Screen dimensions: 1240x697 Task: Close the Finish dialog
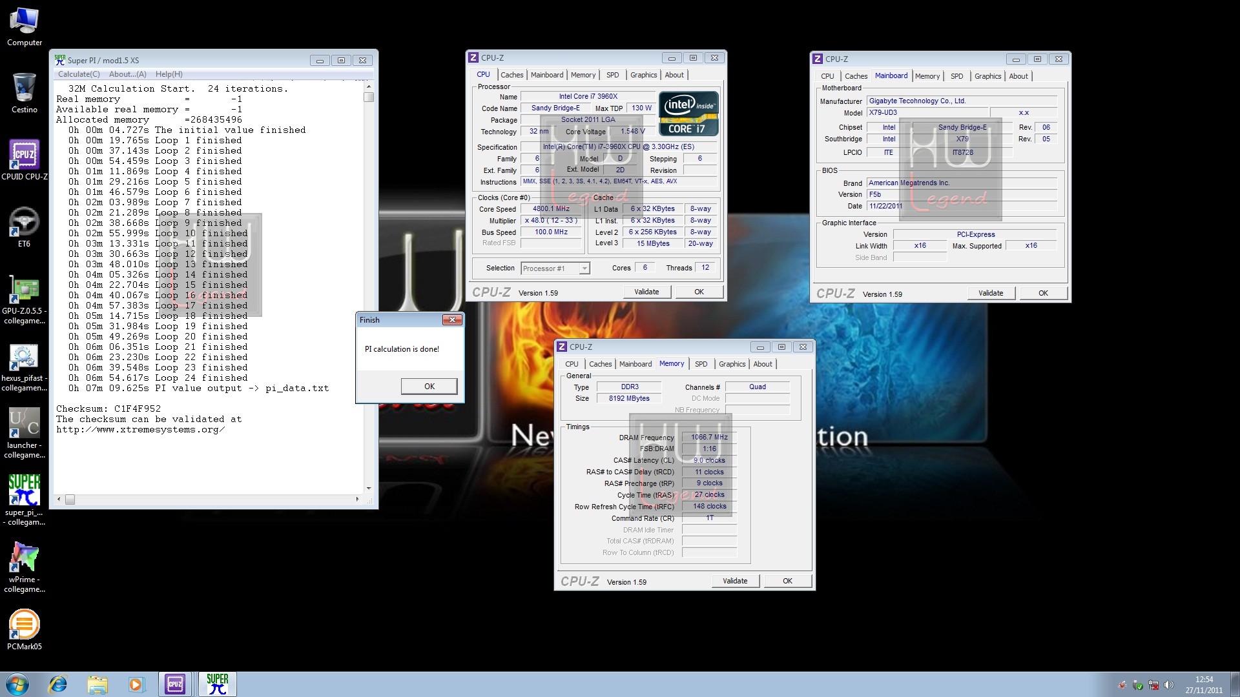click(x=452, y=319)
